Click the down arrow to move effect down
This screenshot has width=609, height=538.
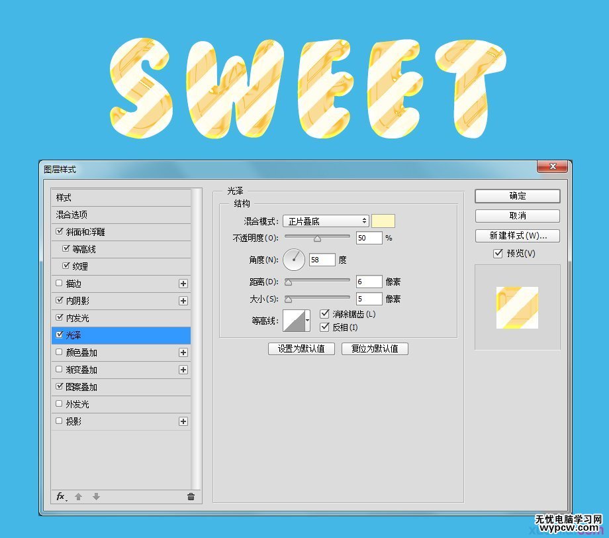pyautogui.click(x=95, y=496)
